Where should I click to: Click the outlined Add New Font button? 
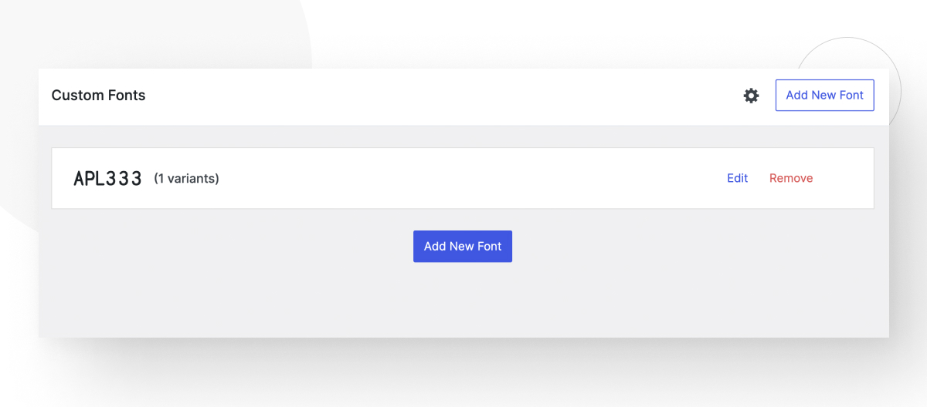pyautogui.click(x=824, y=96)
